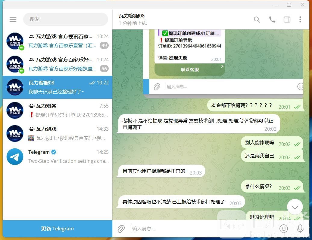This screenshot has height=240, width=312.
Task: Click the 1 分钟前上线 status text
Action: click(133, 23)
